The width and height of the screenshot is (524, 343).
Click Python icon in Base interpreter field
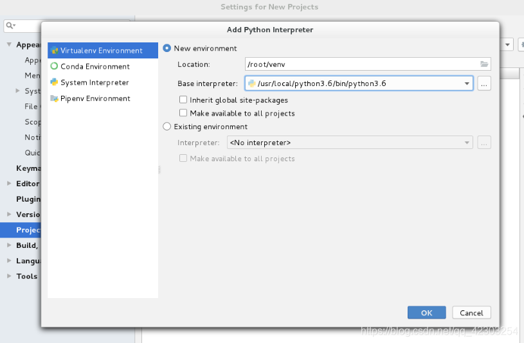click(251, 84)
